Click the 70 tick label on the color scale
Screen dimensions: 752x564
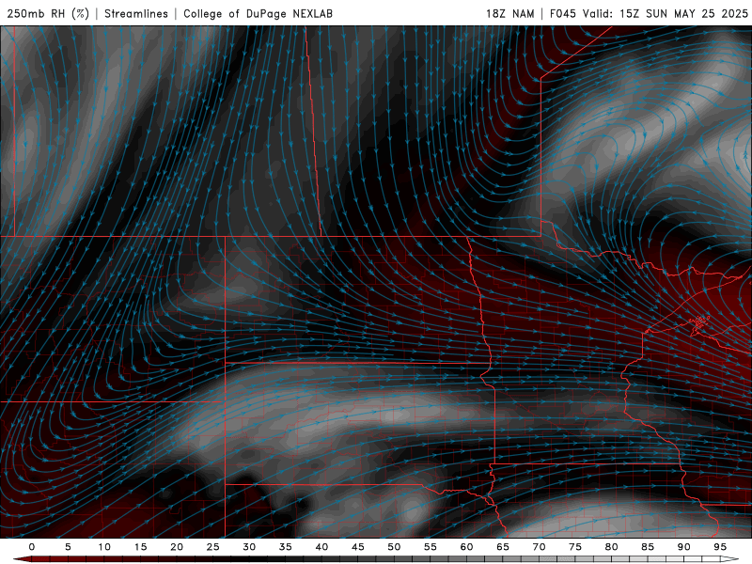tap(539, 547)
